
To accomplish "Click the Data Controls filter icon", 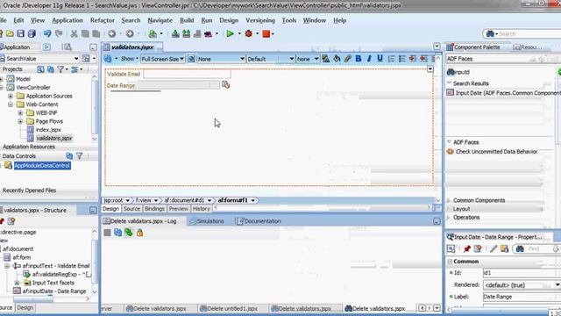I will (80, 156).
